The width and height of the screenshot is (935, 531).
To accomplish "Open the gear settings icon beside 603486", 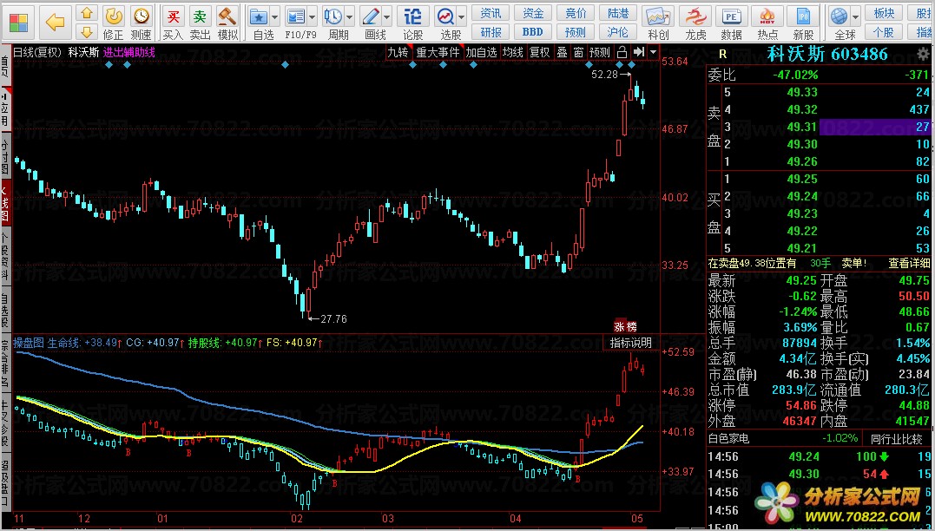I will tap(925, 55).
